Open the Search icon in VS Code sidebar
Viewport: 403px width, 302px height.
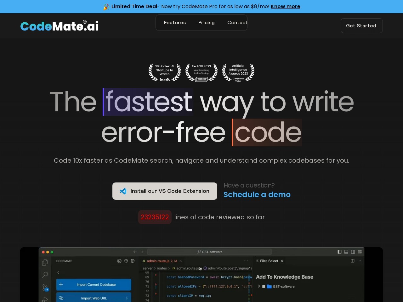(x=45, y=275)
